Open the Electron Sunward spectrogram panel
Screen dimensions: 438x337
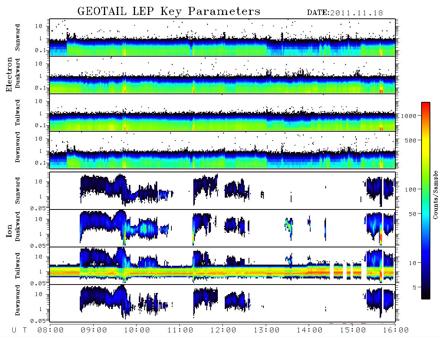point(222,38)
